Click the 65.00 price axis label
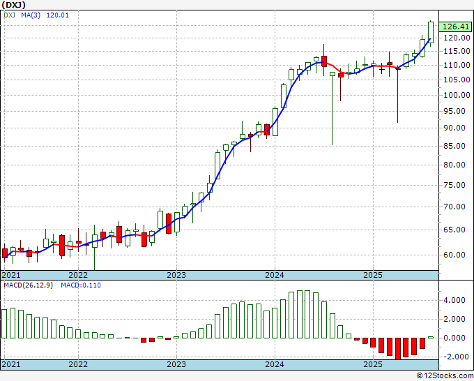The width and height of the screenshot is (474, 381). coord(454,230)
